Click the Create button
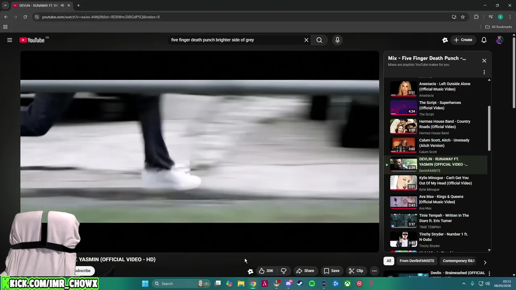 pyautogui.click(x=463, y=40)
